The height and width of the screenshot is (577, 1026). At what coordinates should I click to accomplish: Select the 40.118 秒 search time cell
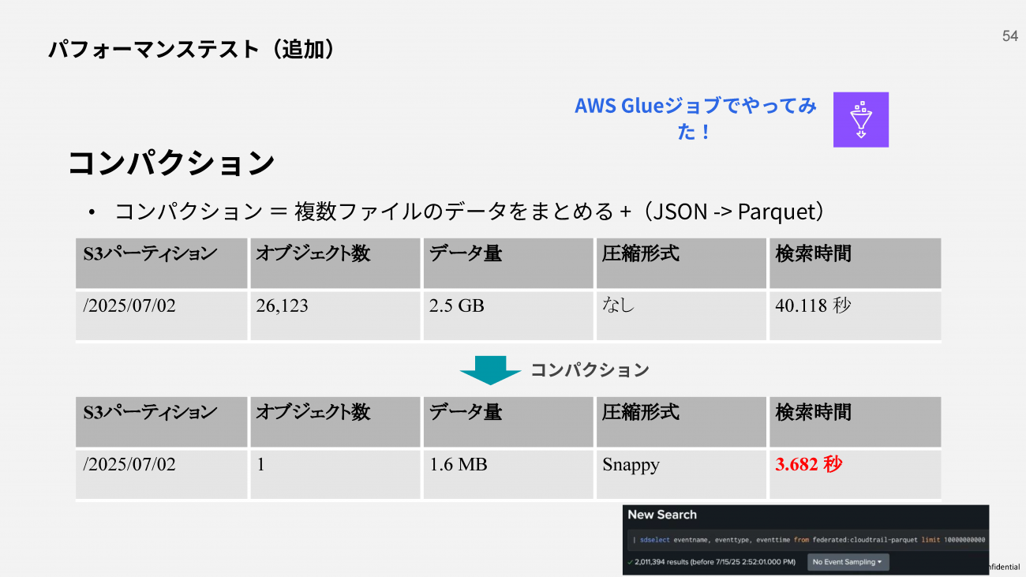(856, 316)
